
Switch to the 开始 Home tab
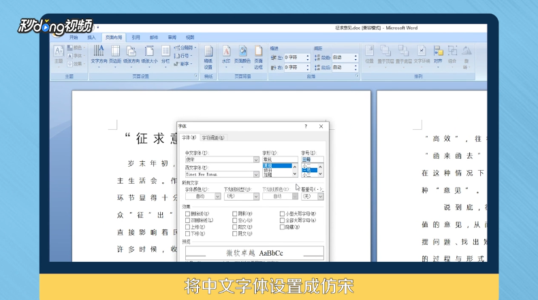pyautogui.click(x=74, y=37)
